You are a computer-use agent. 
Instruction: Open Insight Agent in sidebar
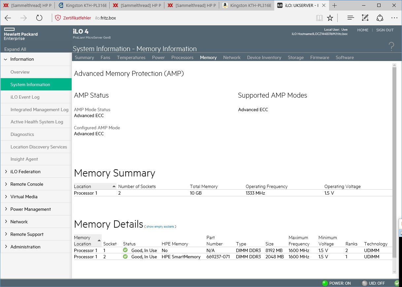36,159
